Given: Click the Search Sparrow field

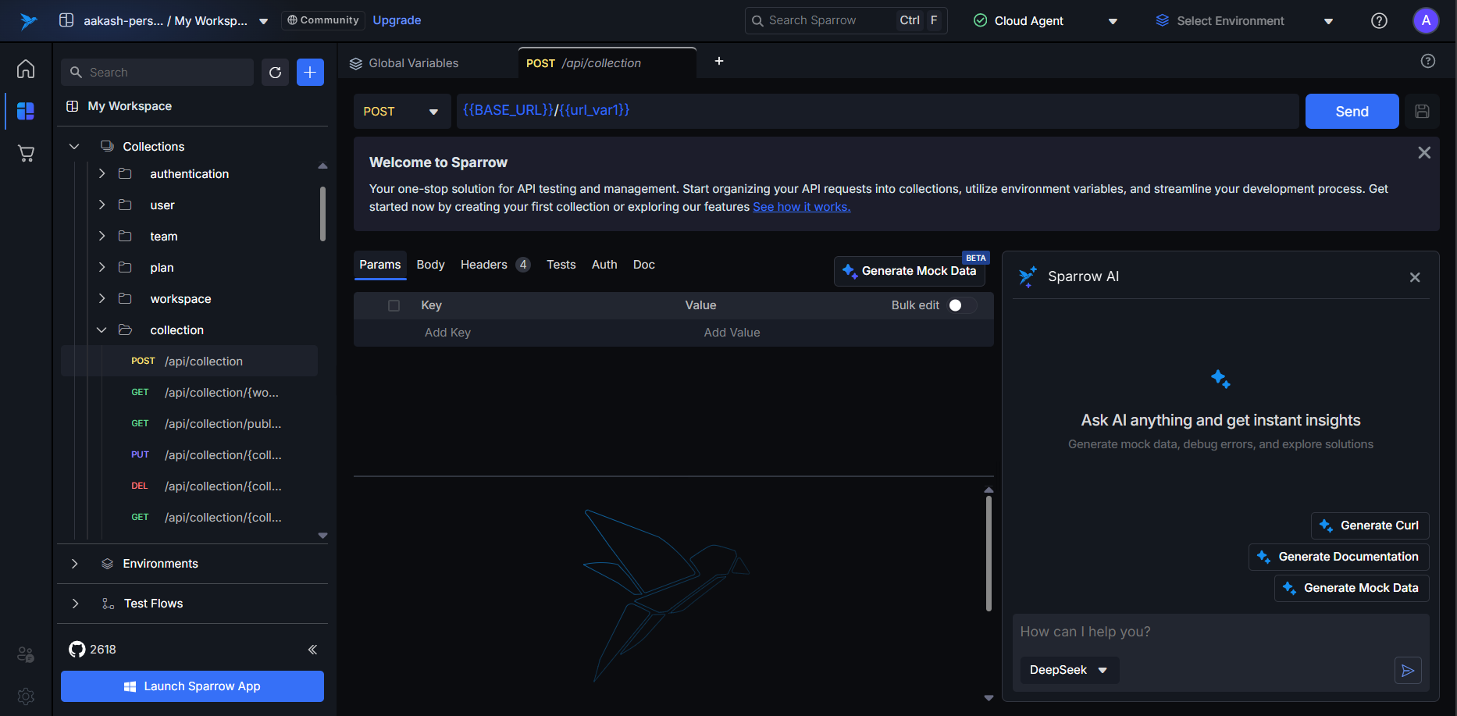Looking at the screenshot, I should click(x=846, y=20).
